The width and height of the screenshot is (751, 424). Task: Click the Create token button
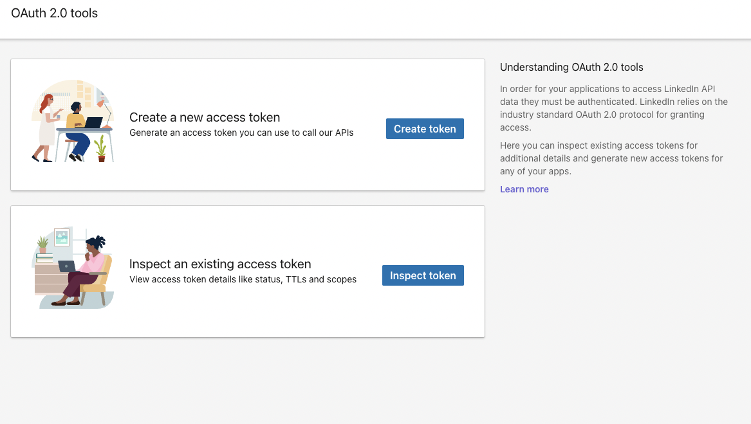click(x=425, y=129)
